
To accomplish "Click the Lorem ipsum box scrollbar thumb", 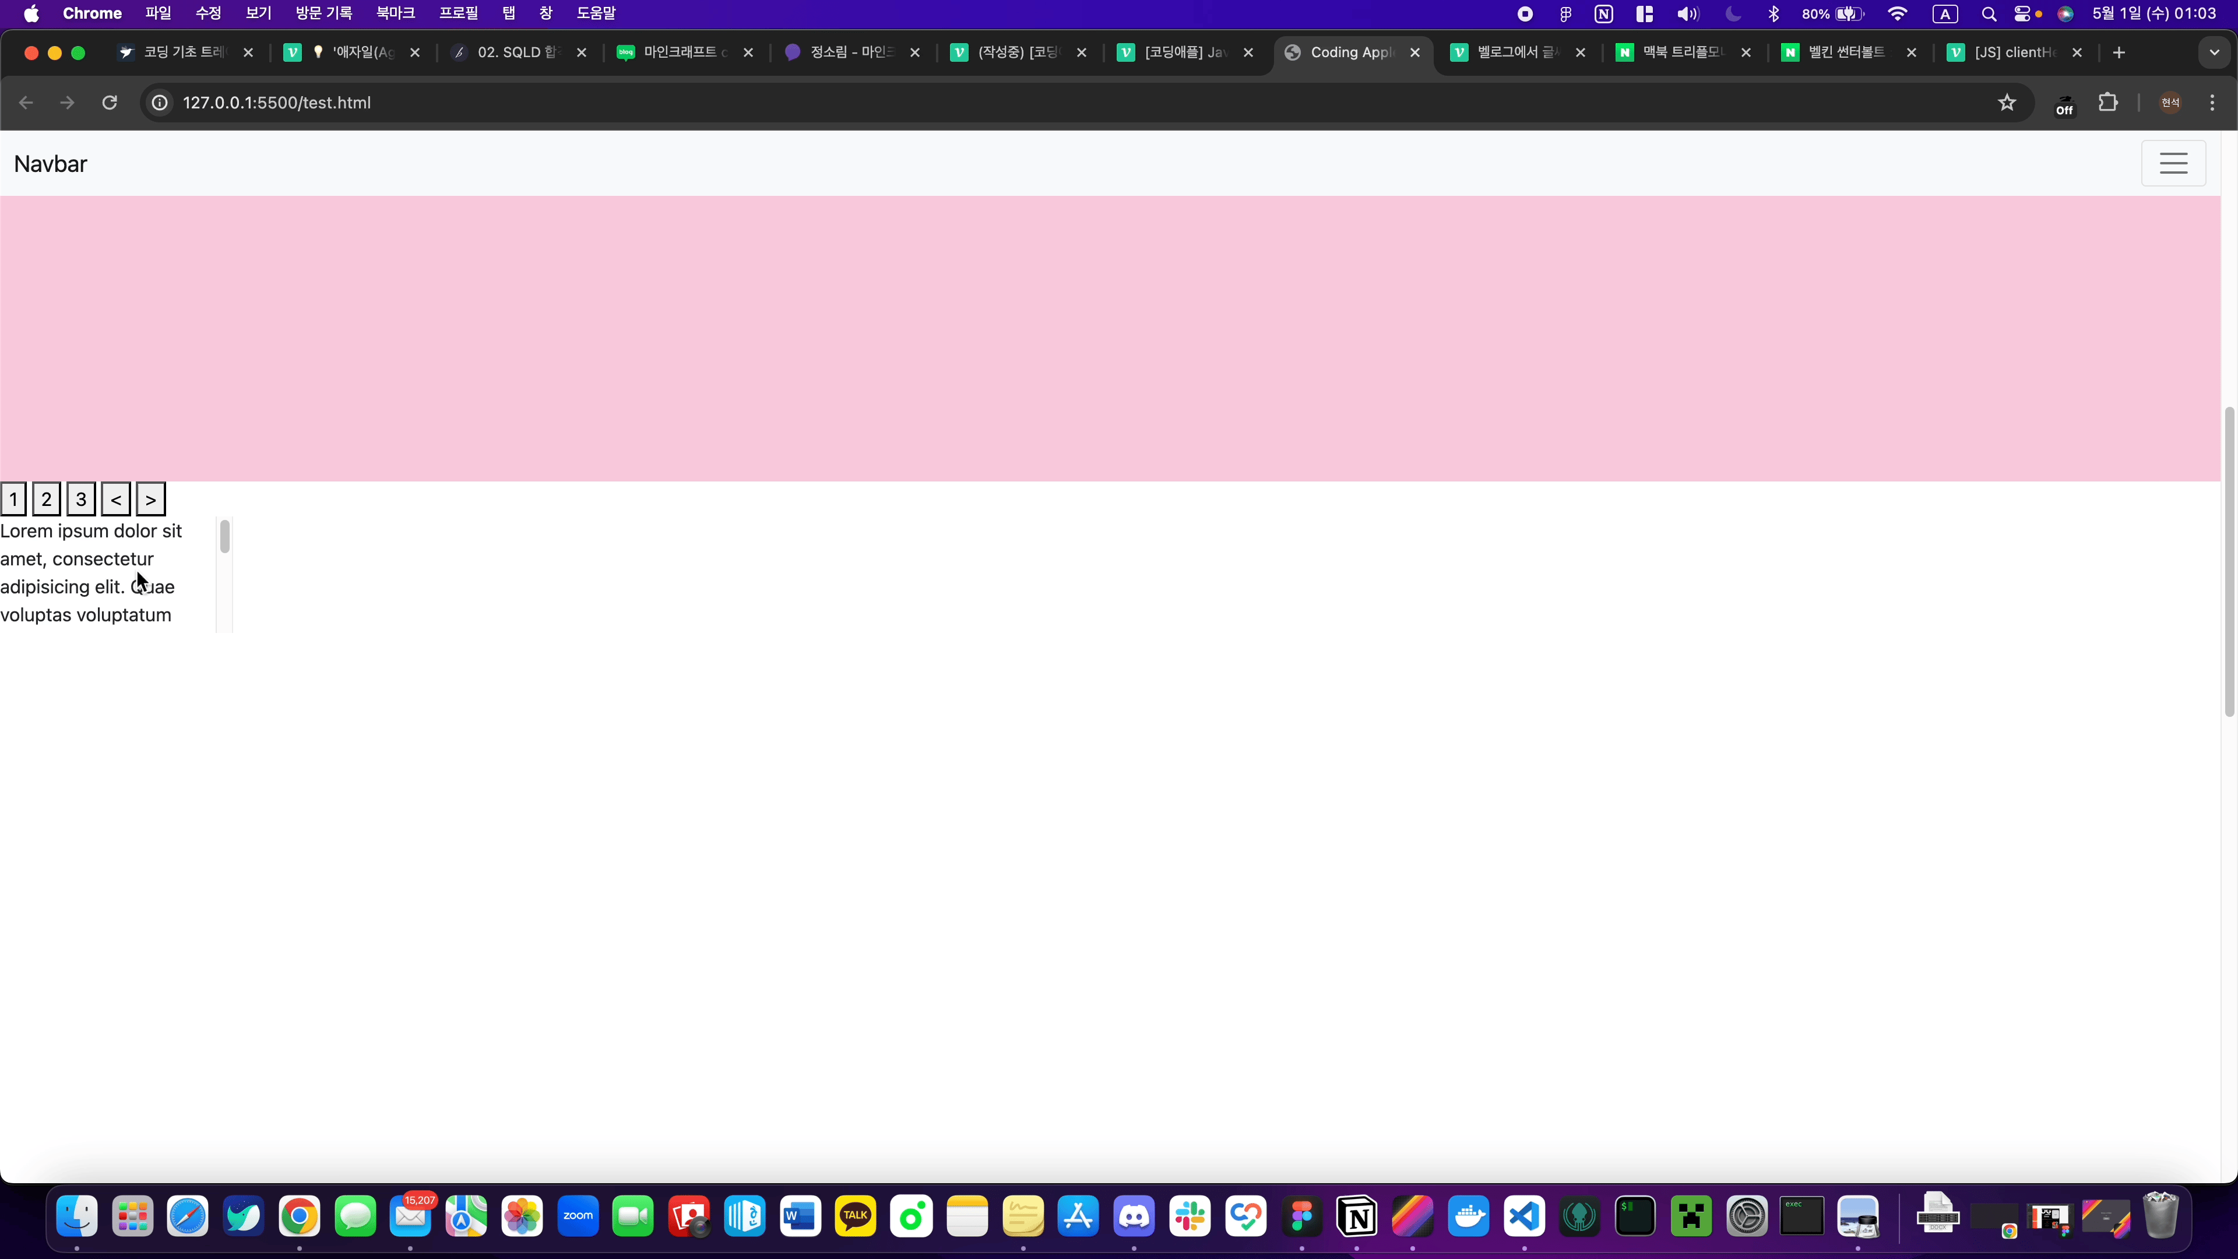I will click(x=224, y=537).
